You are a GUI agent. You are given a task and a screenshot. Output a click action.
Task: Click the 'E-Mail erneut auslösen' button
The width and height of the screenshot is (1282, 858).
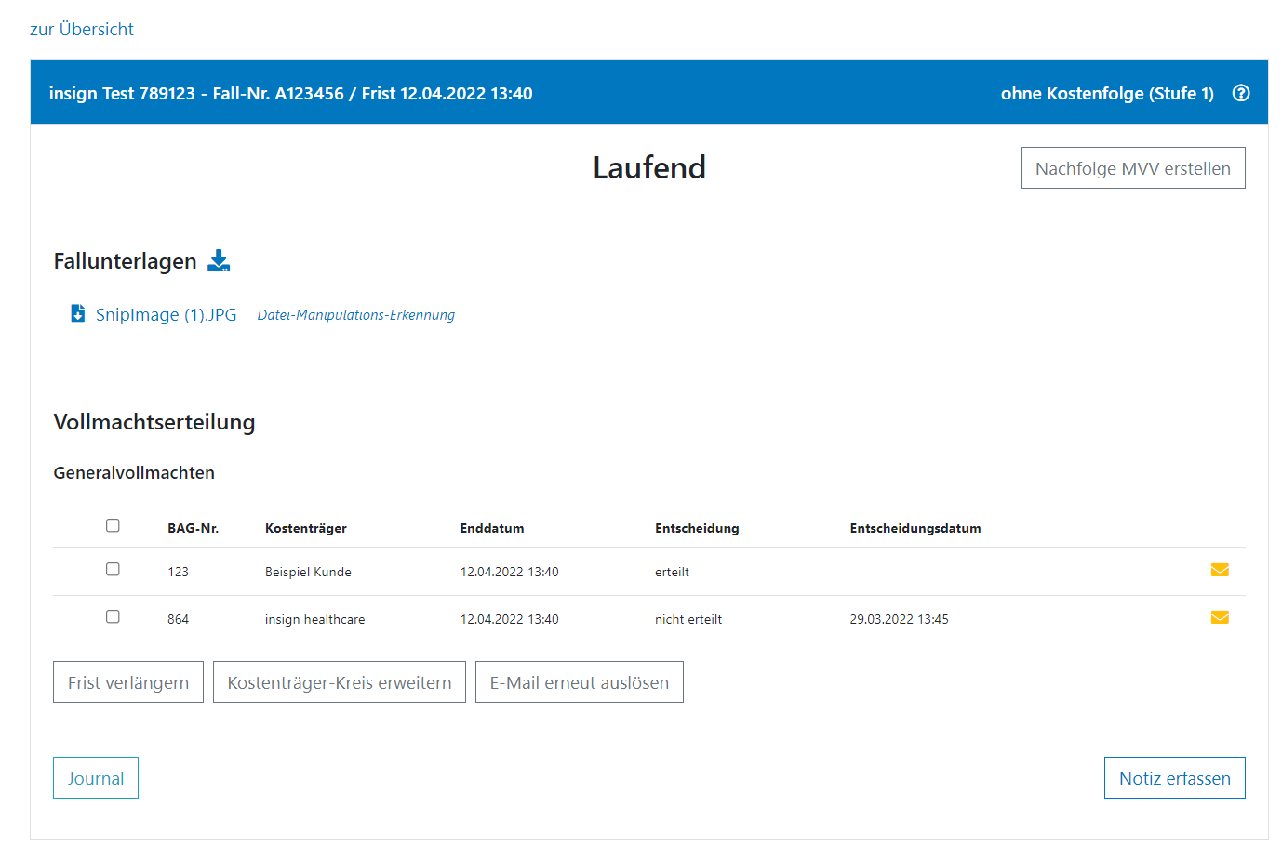click(x=579, y=682)
